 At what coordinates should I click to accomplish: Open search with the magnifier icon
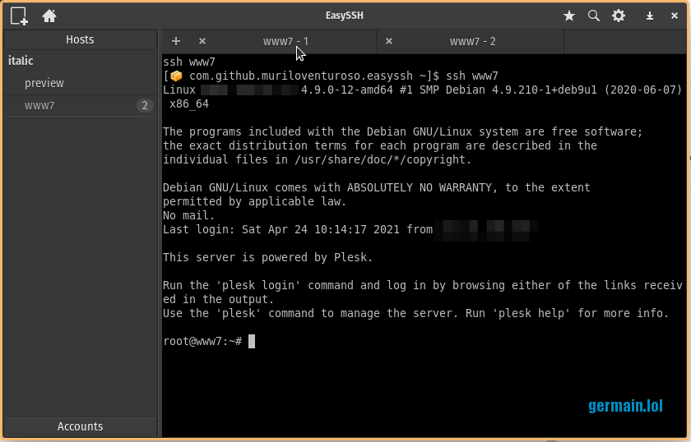tap(594, 16)
